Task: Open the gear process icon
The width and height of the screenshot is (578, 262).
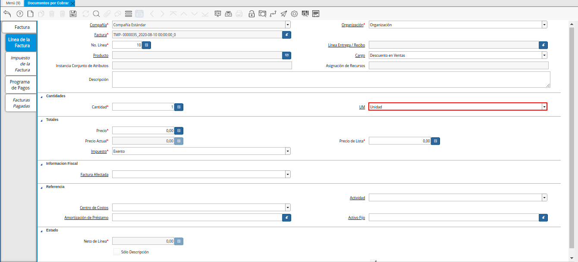Action: coord(295,14)
